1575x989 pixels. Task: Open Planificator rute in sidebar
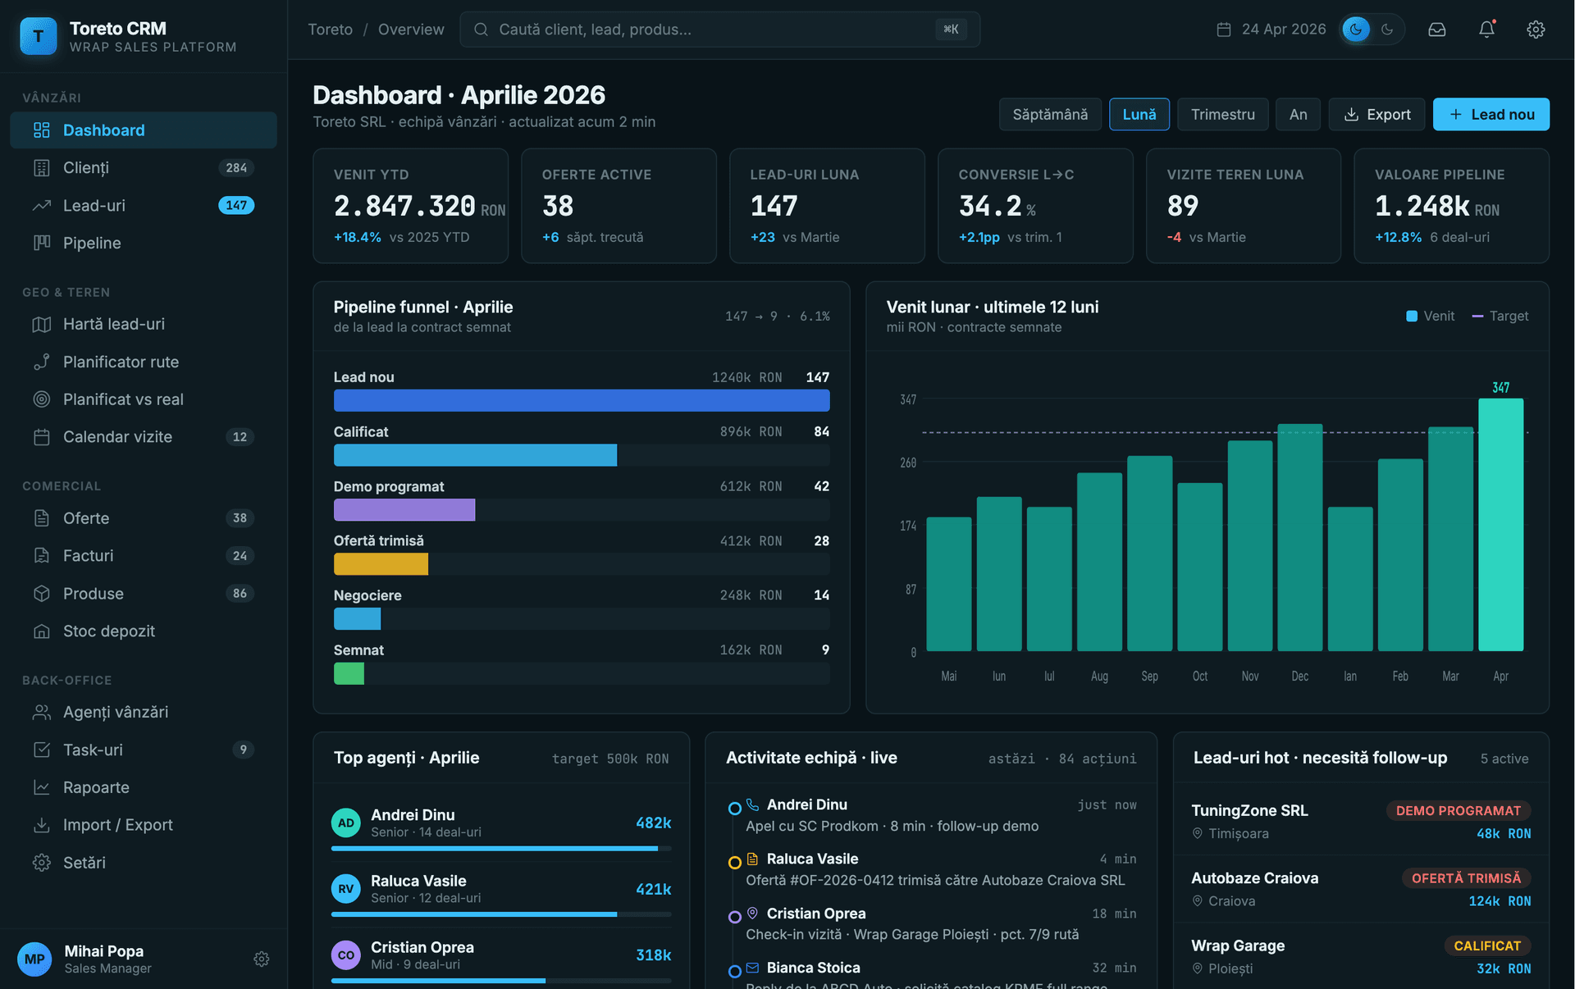(121, 362)
